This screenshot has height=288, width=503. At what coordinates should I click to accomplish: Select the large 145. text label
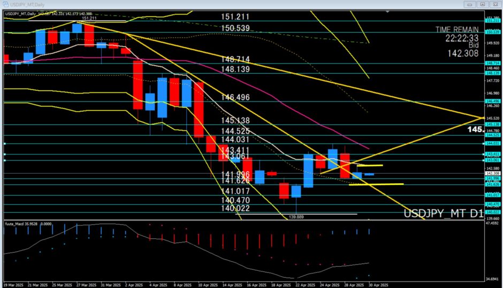click(x=475, y=129)
